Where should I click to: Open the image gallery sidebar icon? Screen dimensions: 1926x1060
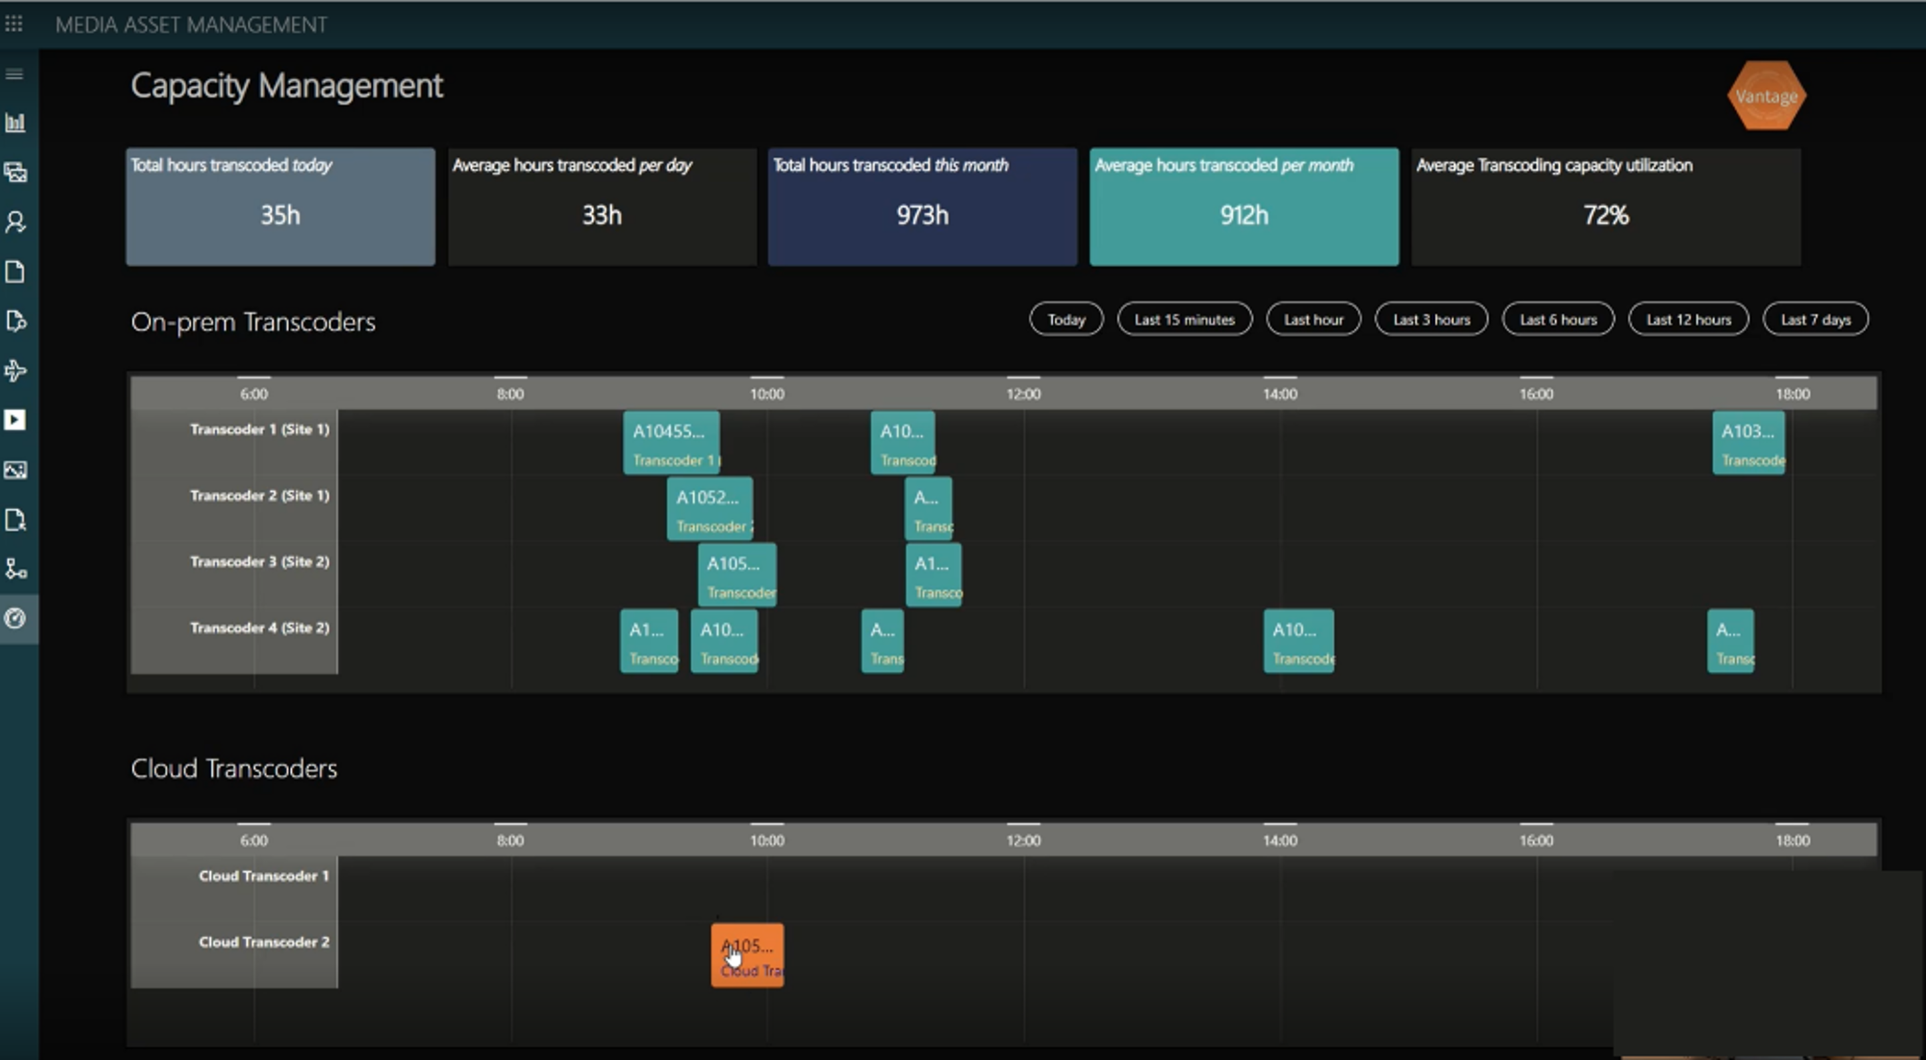pyautogui.click(x=15, y=469)
